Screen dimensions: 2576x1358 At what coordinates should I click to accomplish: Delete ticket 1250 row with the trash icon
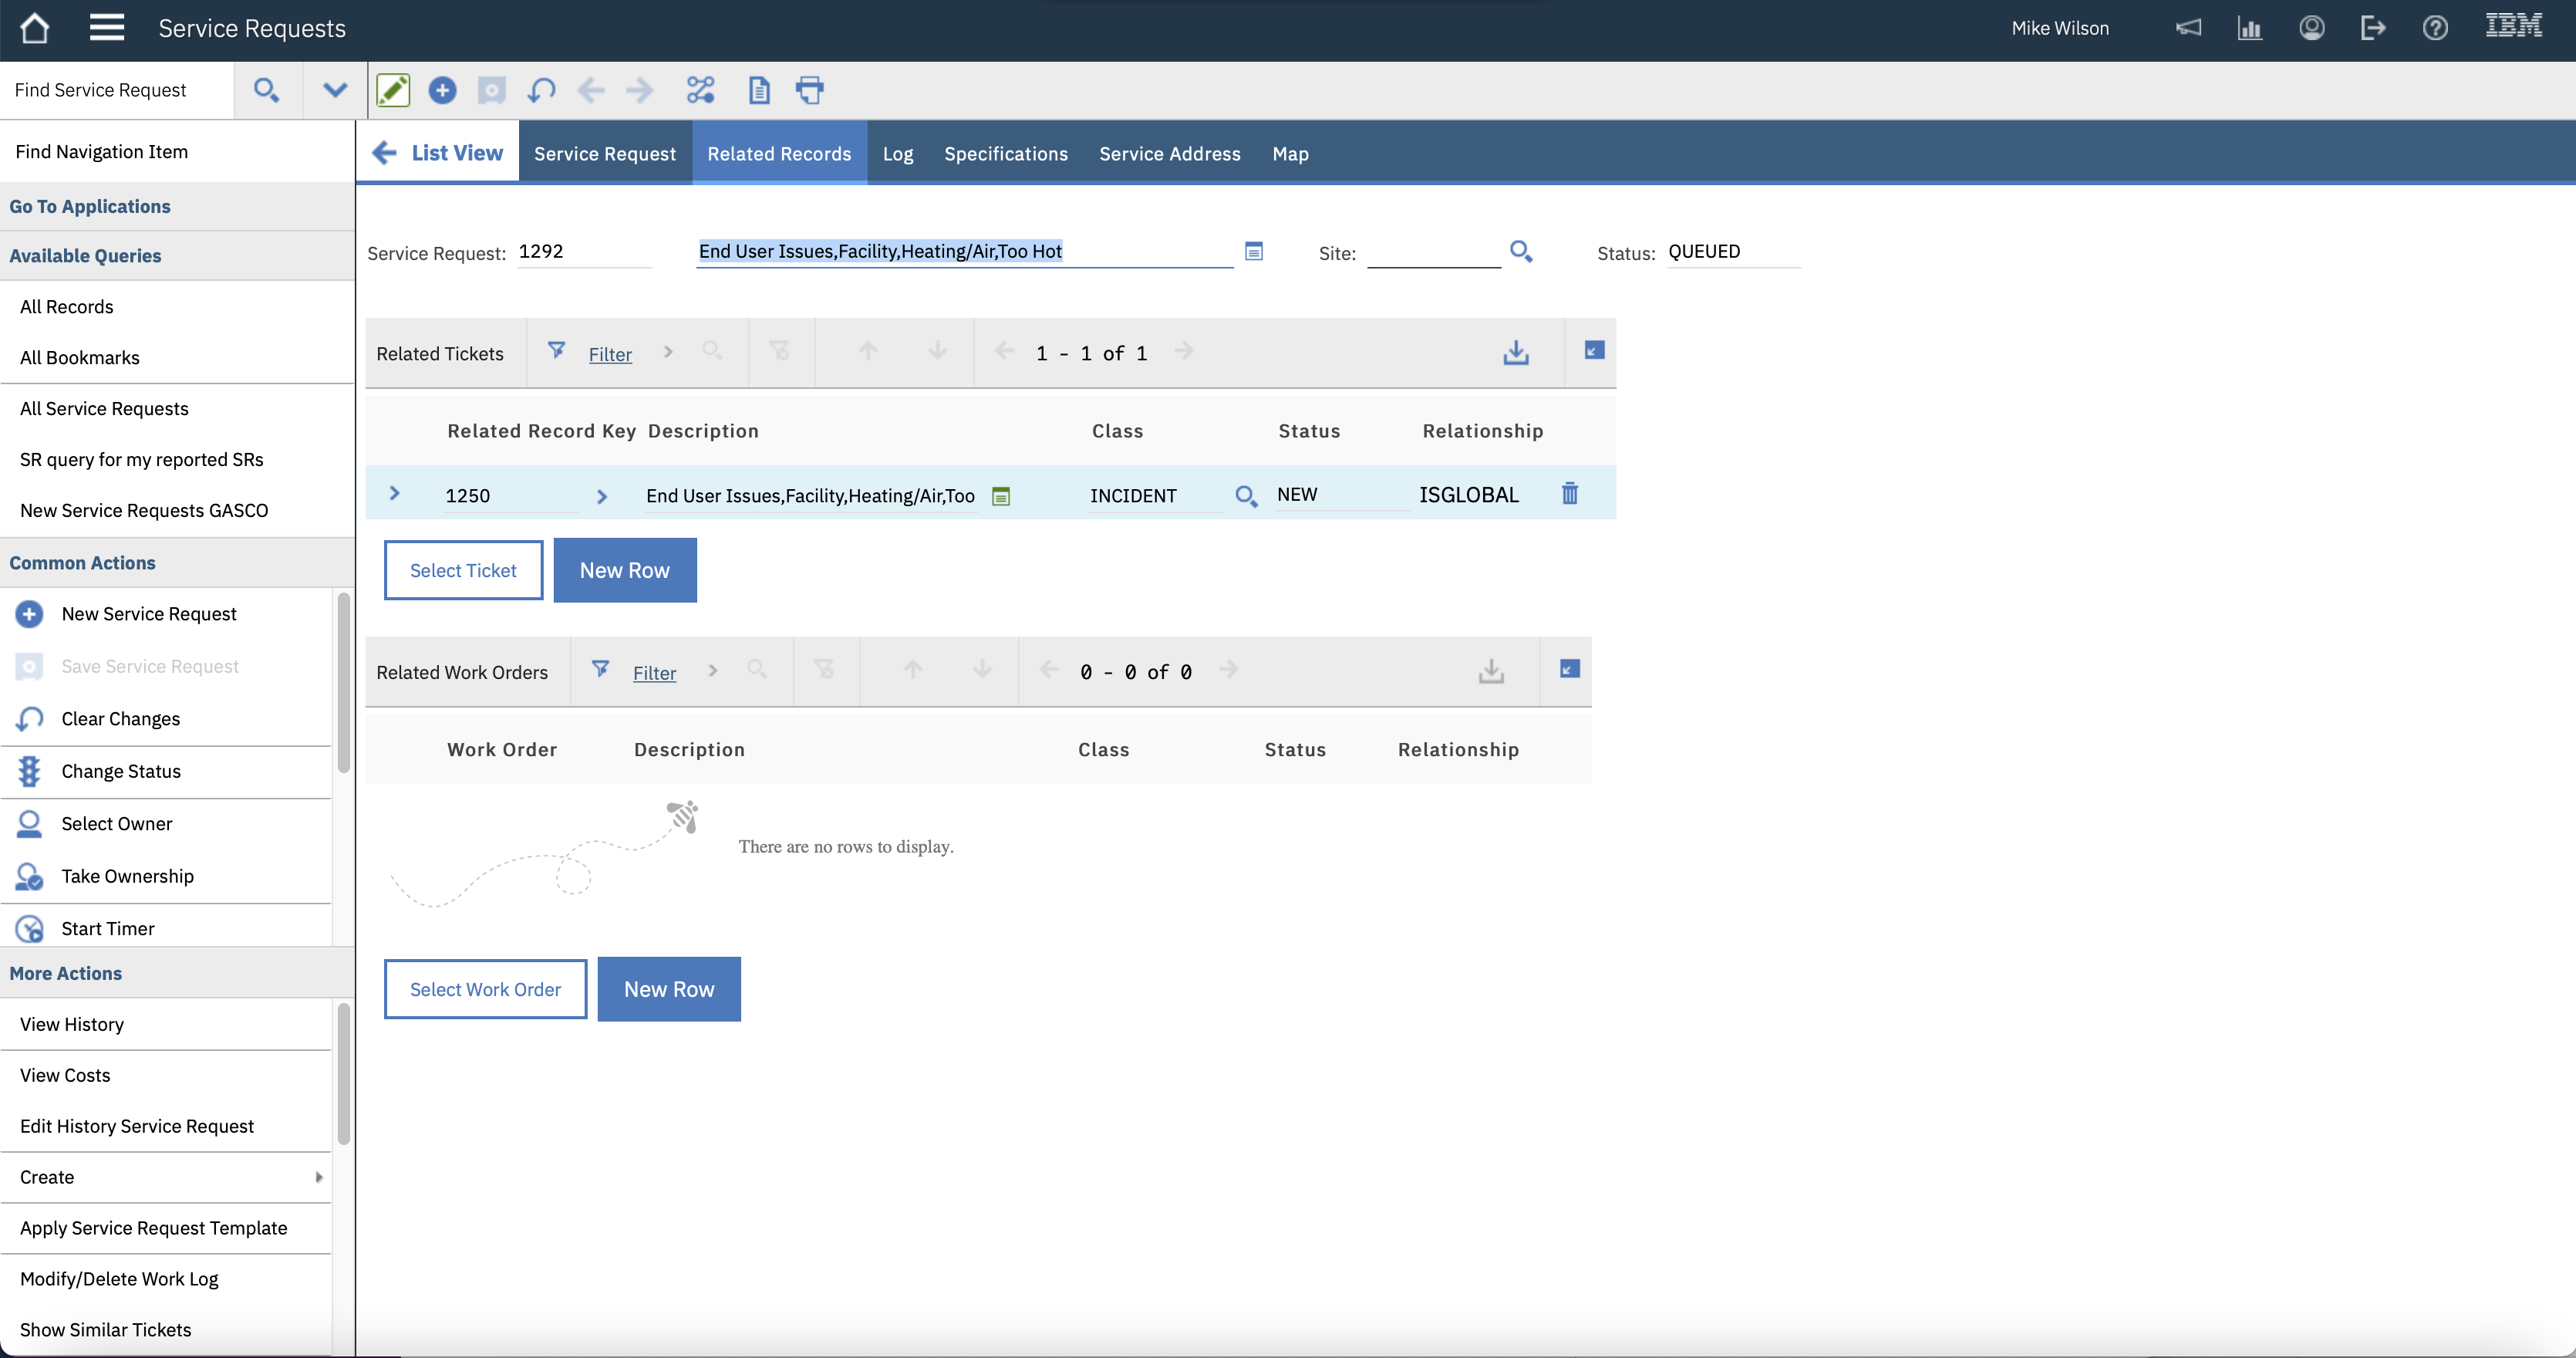[1569, 493]
